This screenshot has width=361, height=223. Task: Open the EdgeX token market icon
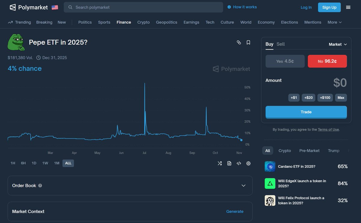tap(270, 183)
